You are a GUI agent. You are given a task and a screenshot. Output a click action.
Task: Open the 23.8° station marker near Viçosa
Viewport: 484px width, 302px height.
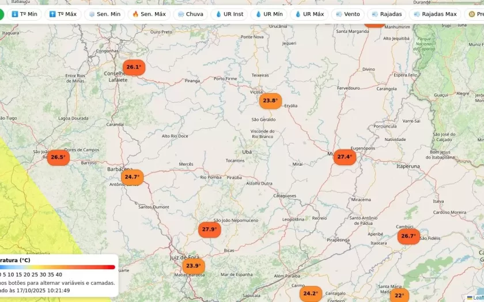270,101
